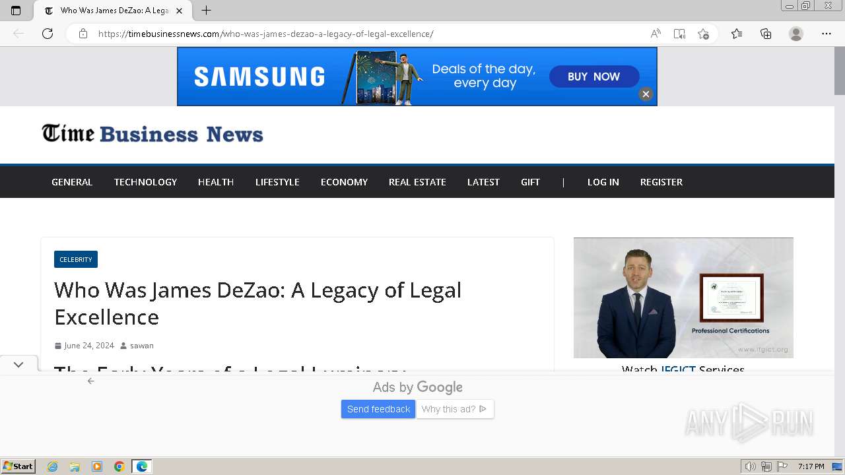Open the media player taskbar icon
Image resolution: width=845 pixels, height=475 pixels.
(97, 466)
